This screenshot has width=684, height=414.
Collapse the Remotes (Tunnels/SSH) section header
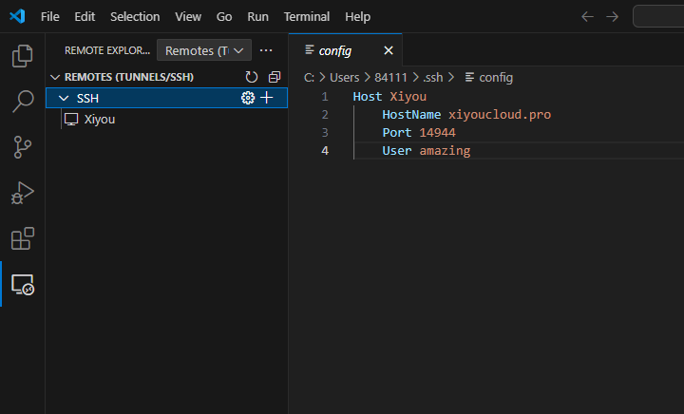tap(54, 77)
